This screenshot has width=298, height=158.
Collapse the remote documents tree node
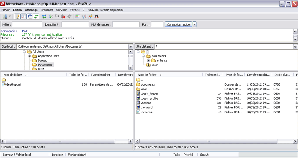(x=143, y=56)
